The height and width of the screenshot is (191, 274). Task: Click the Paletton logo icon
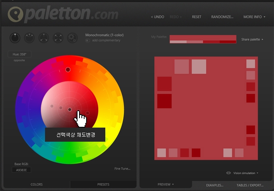(x=16, y=14)
